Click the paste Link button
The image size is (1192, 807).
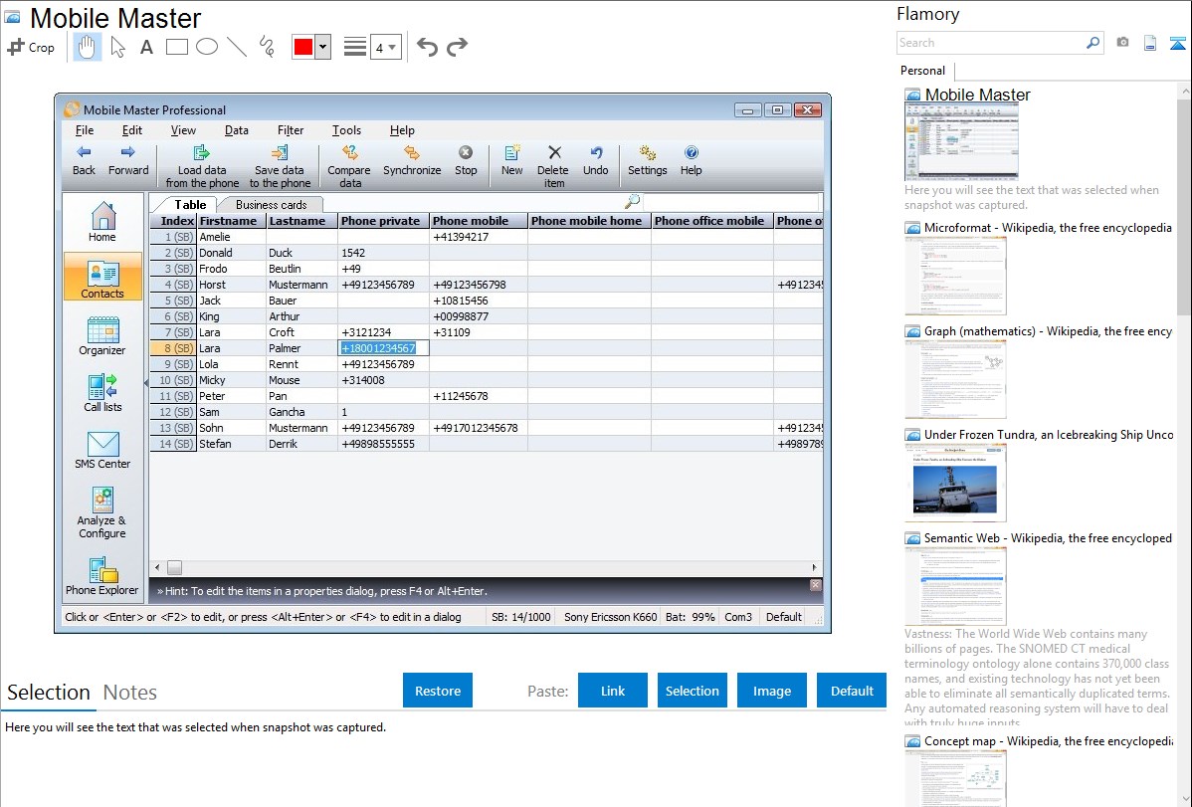click(613, 691)
